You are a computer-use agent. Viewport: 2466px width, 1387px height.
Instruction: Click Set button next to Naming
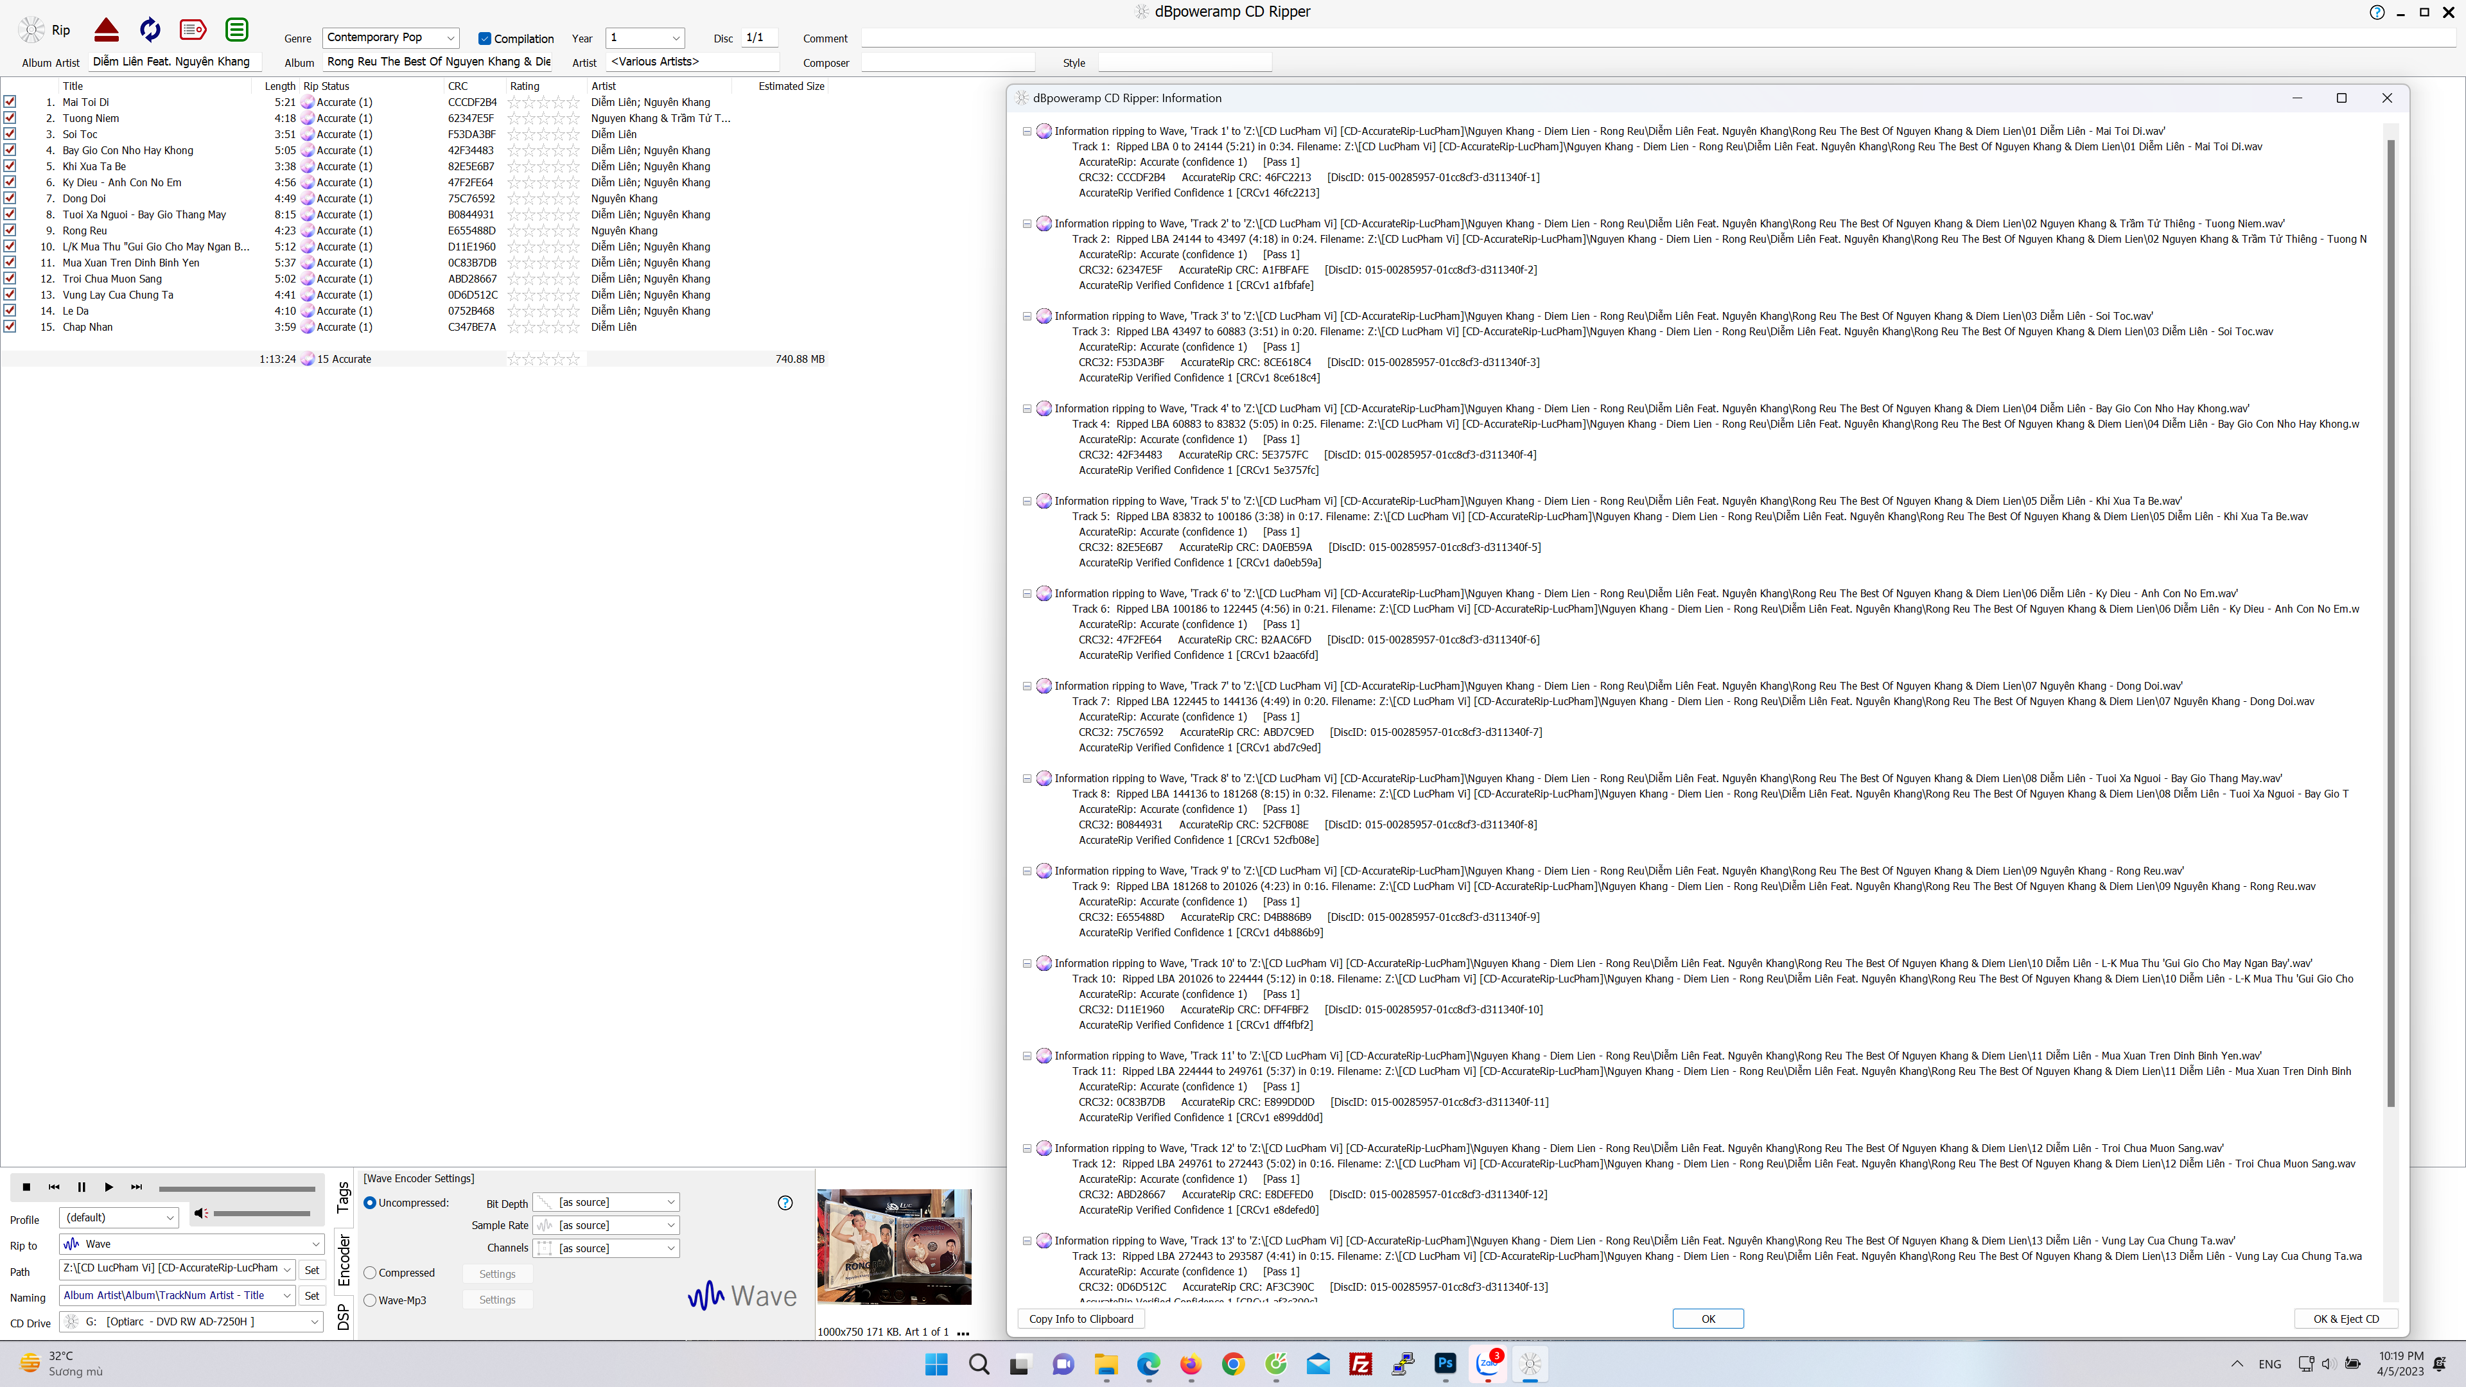click(x=311, y=1296)
